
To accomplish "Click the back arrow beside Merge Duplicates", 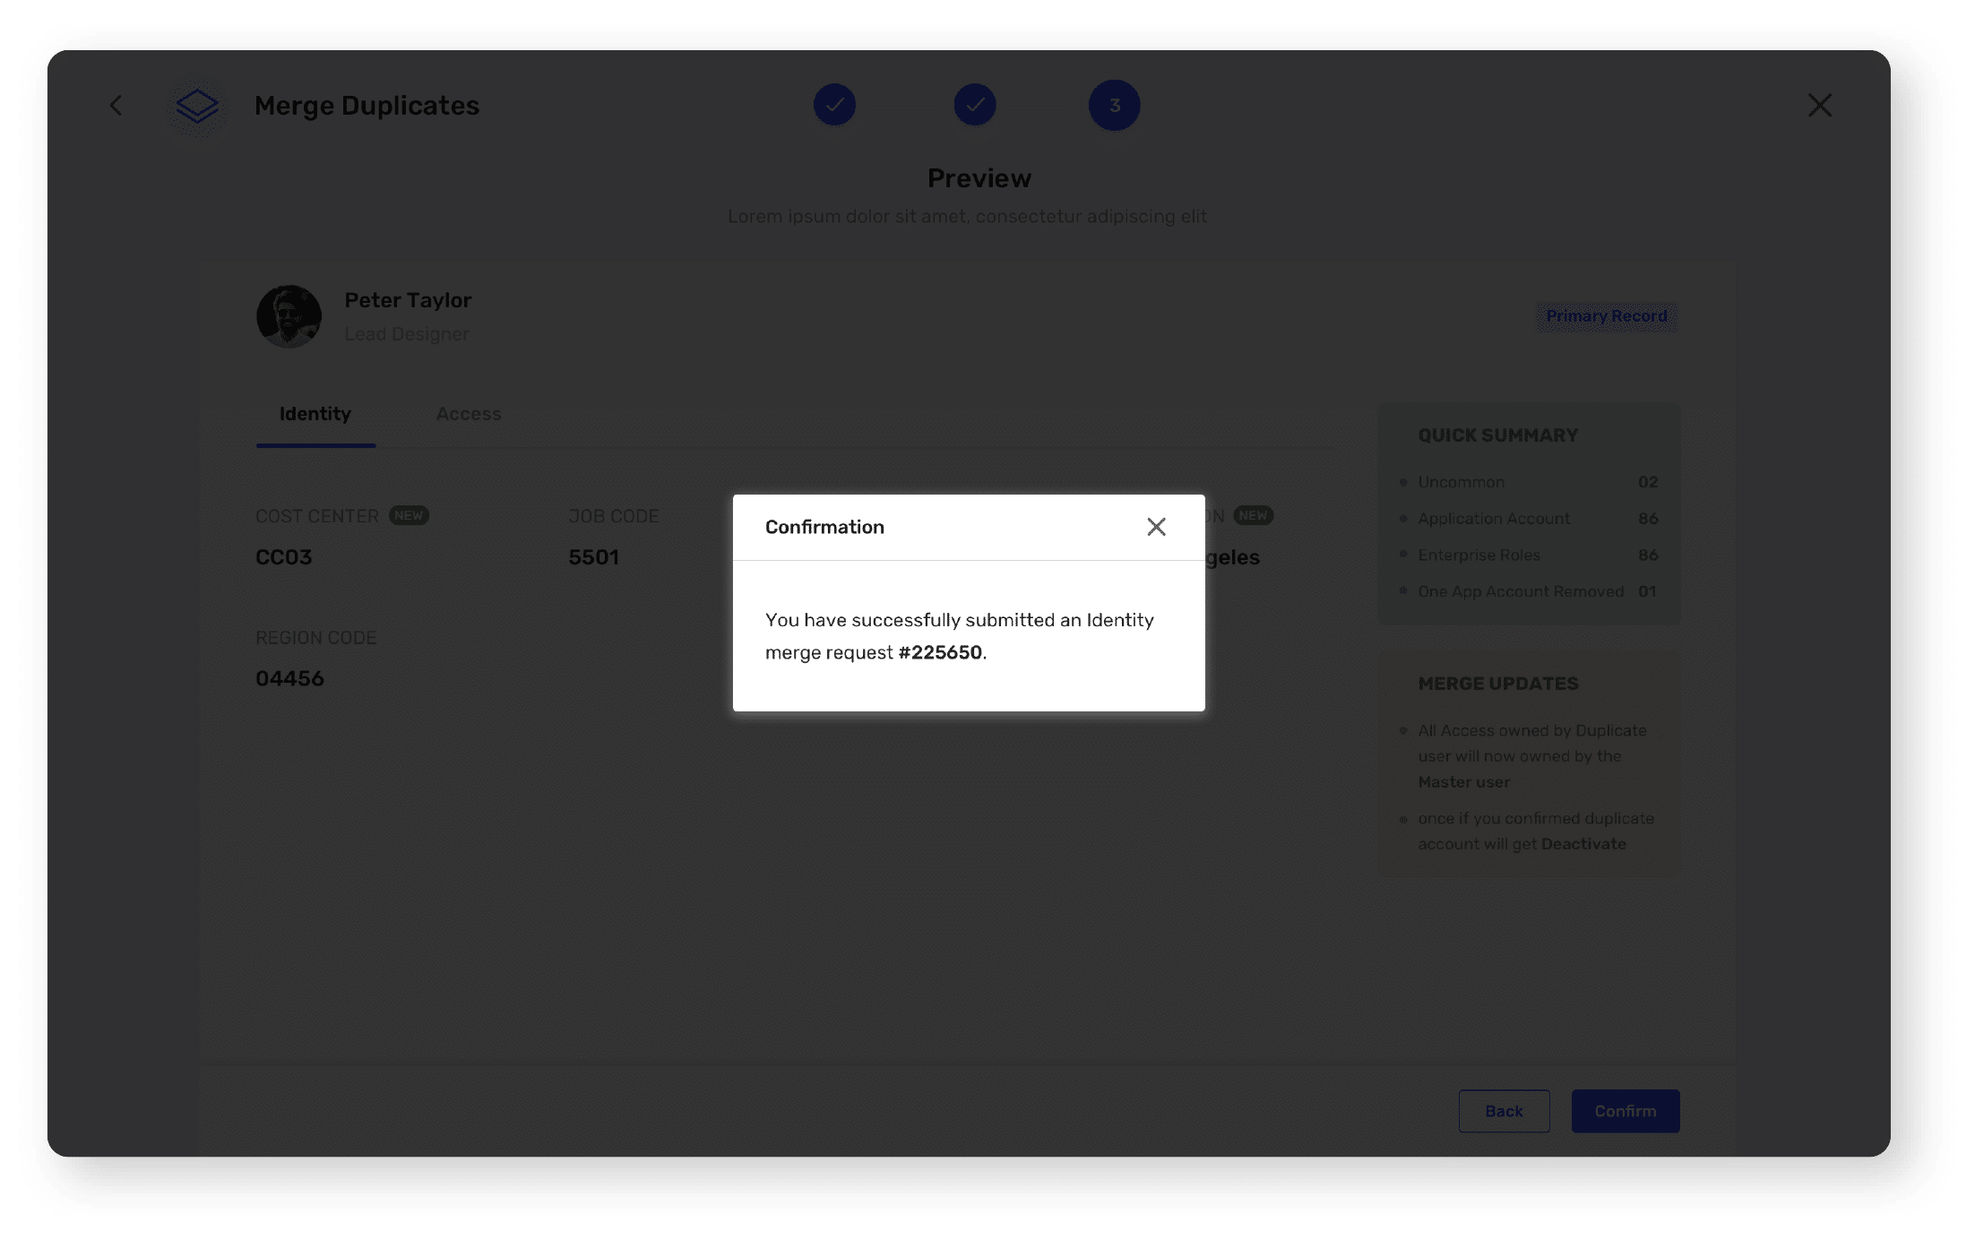I will (x=116, y=106).
